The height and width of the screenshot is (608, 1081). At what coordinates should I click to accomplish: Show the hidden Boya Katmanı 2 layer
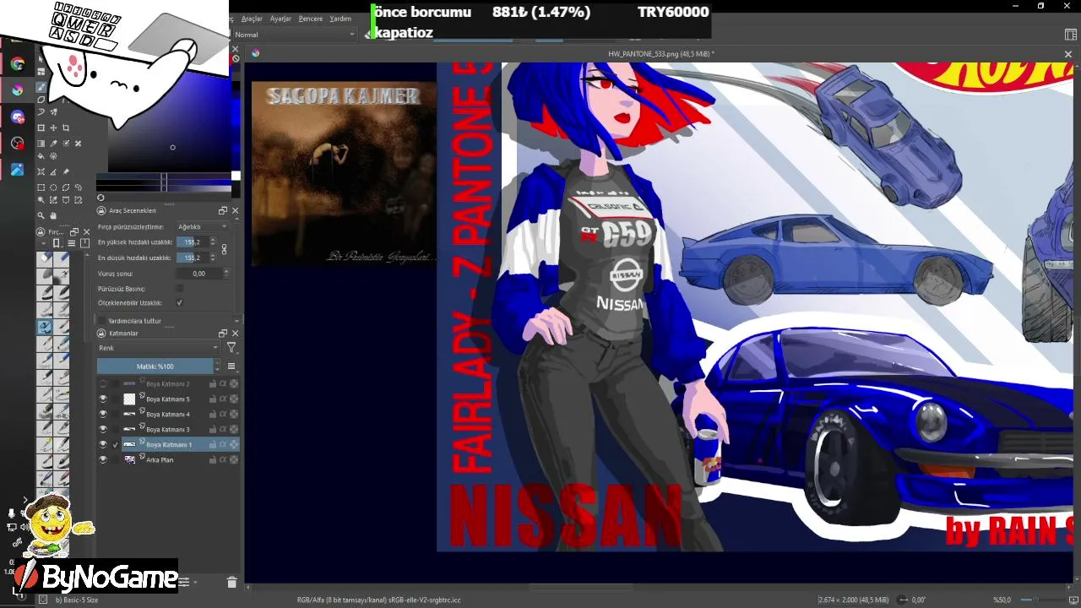coord(103,383)
